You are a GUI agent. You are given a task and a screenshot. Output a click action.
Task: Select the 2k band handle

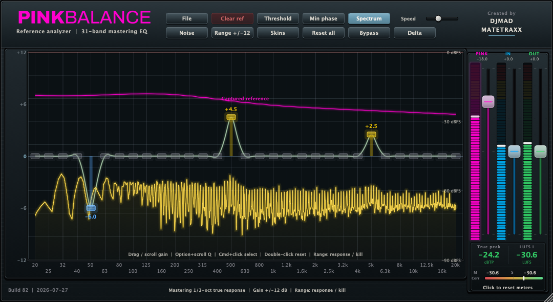tap(315, 156)
